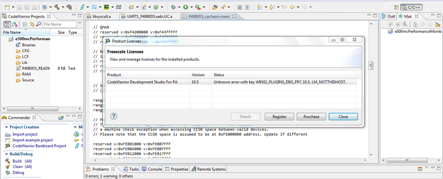
Task: Select the CodeWarrior Development Studio For PA row
Action: [230, 82]
